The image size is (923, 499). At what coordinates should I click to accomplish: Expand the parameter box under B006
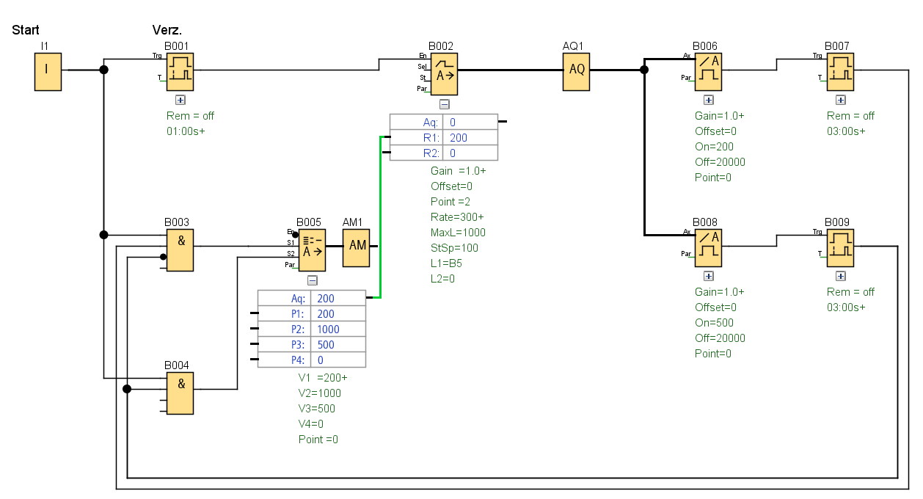click(708, 100)
